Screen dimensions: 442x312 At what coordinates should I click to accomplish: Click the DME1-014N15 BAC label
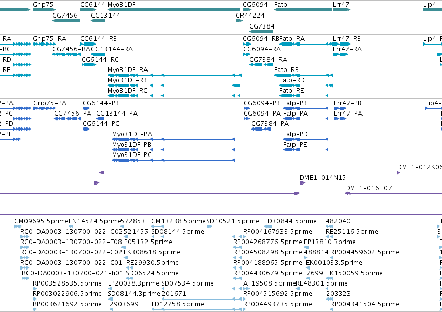[x=323, y=178]
